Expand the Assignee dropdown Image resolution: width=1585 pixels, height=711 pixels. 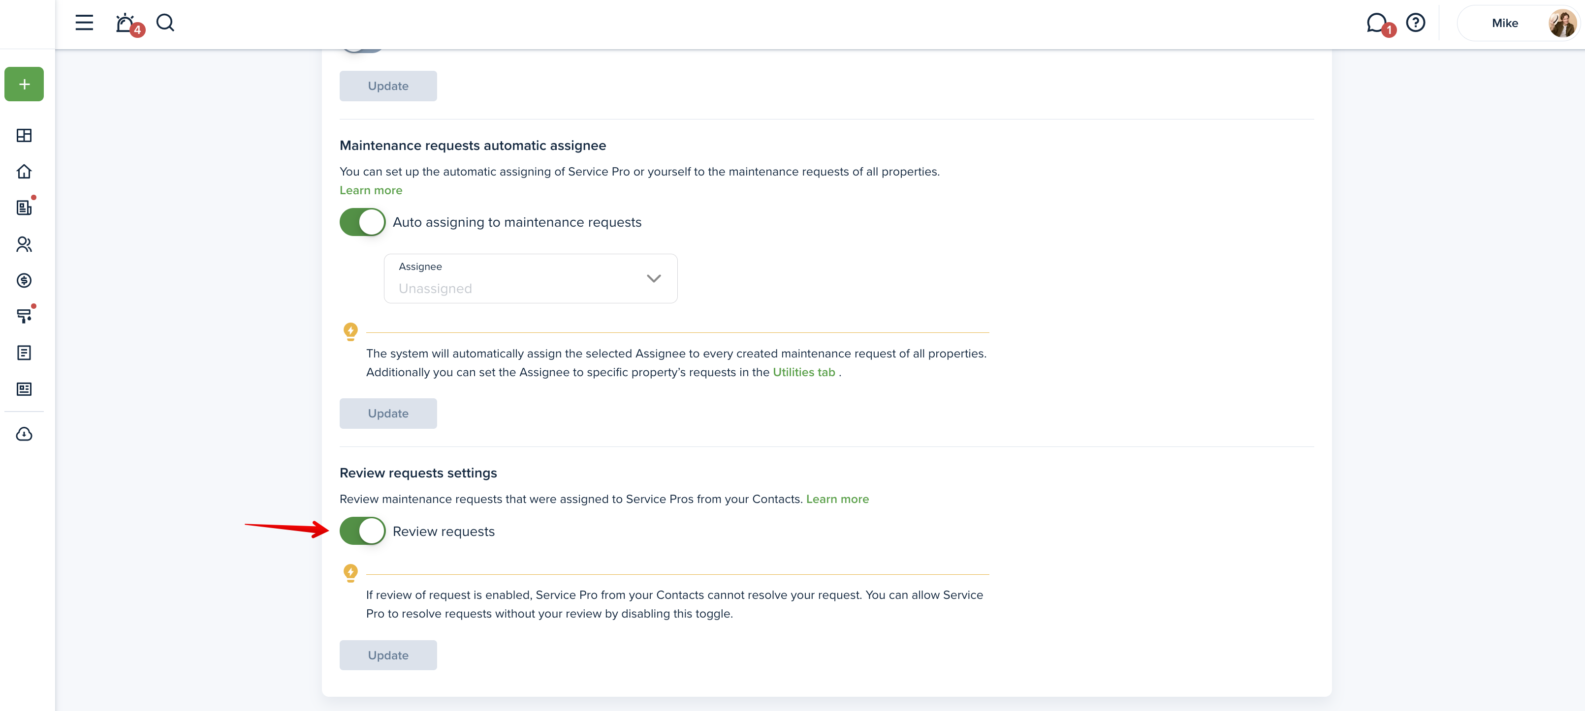tap(530, 278)
